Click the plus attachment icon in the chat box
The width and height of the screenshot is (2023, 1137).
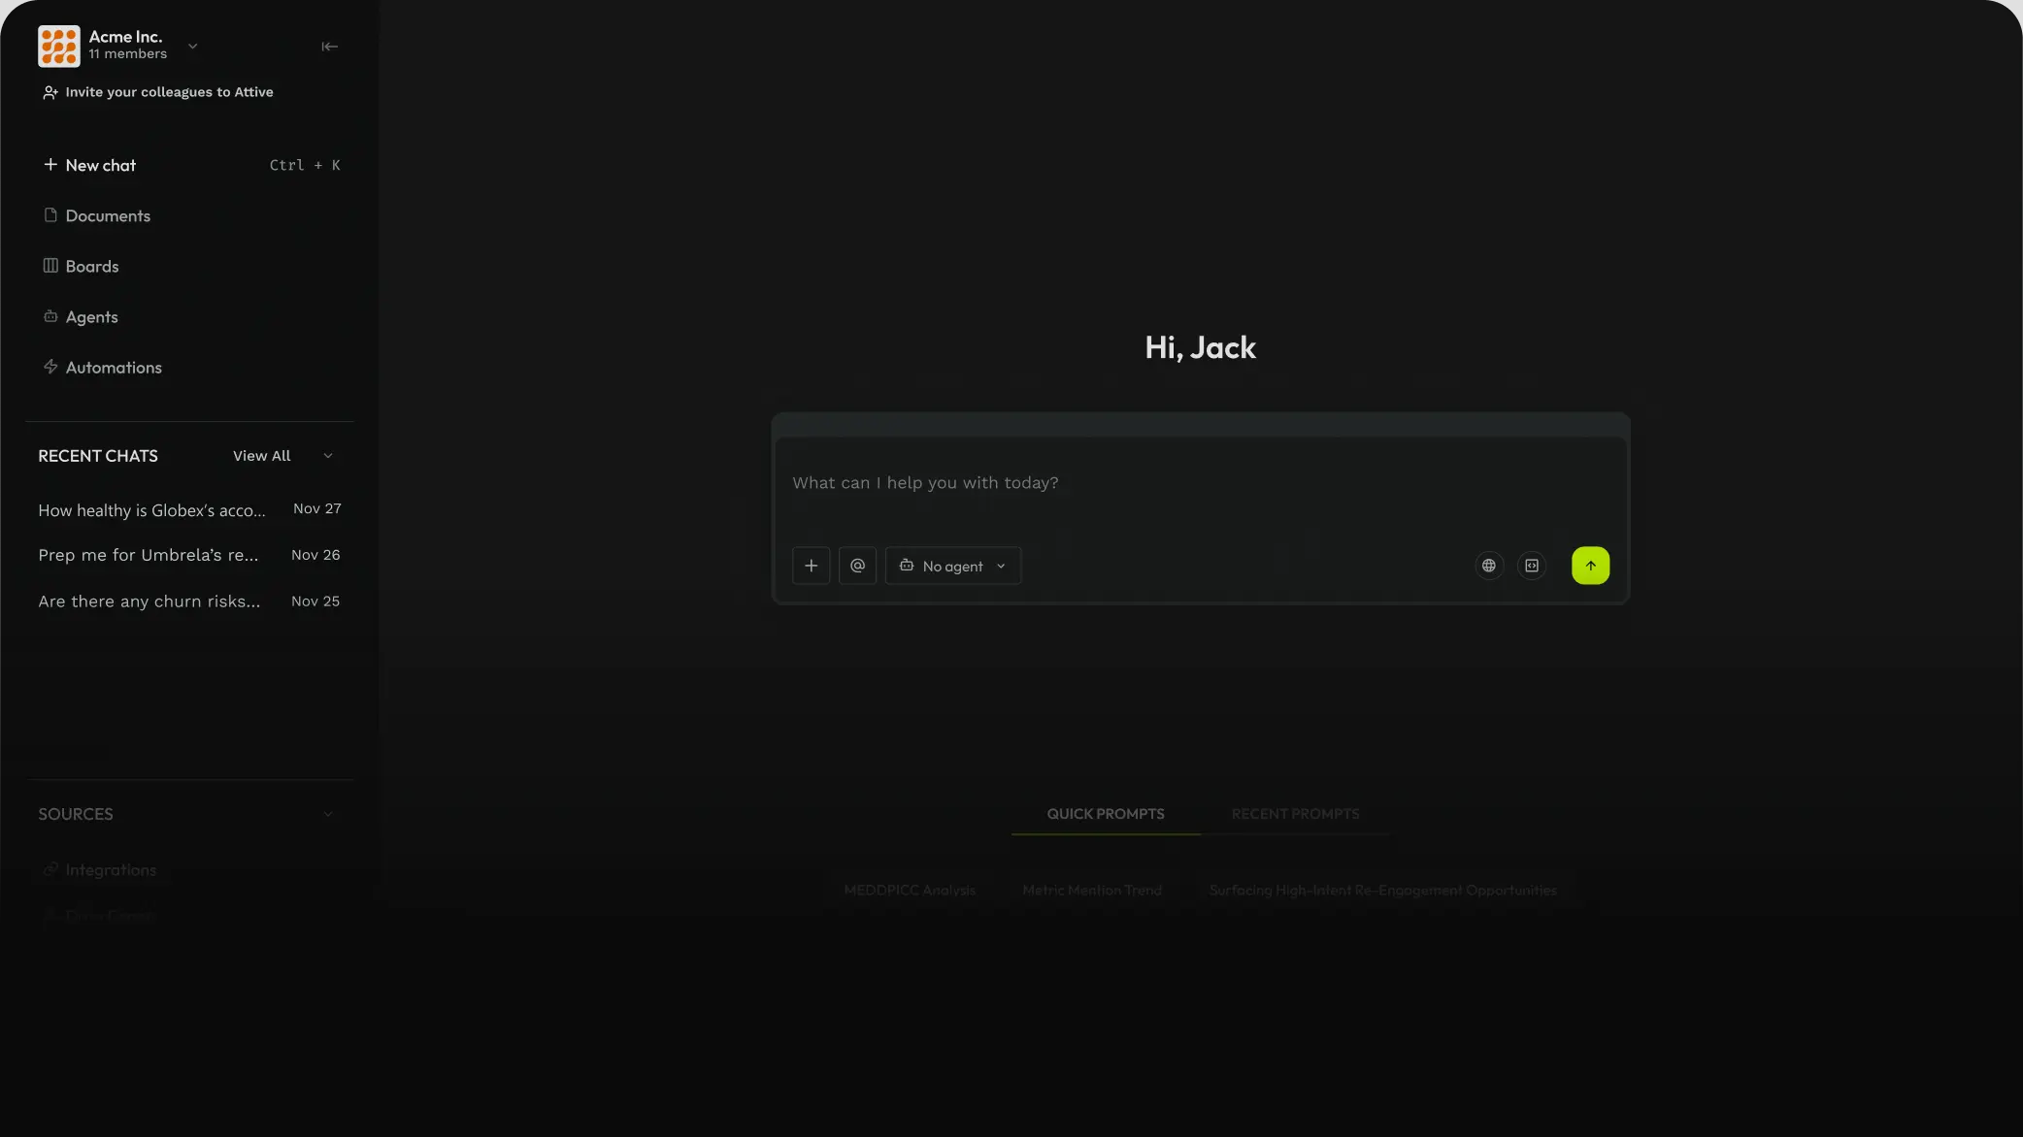811,566
